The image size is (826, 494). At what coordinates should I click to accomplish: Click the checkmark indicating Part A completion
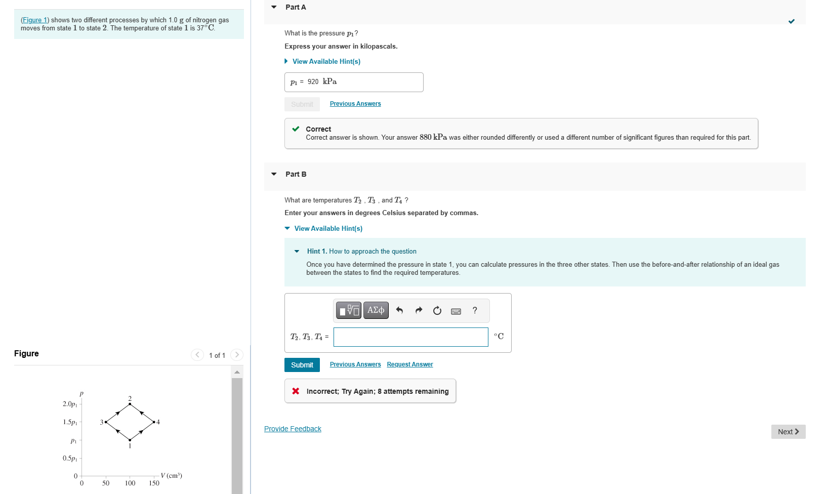pos(792,22)
